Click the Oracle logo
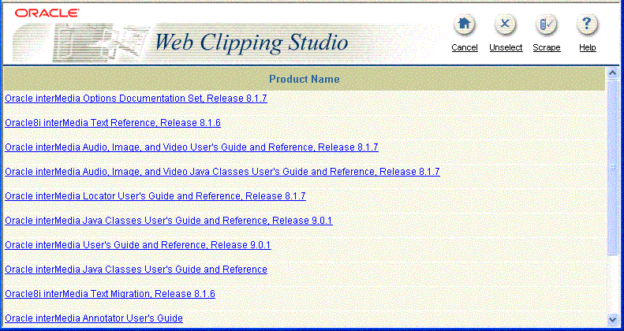The height and width of the screenshot is (331, 624). [47, 13]
